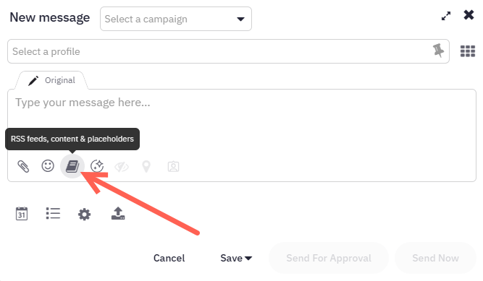Select the Original tab
Viewport: 483px width, 281px height.
51,81
